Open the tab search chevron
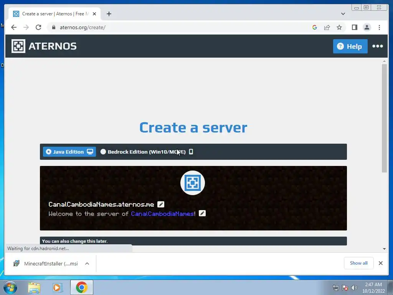Viewport: 393px width, 295px height. click(x=343, y=14)
